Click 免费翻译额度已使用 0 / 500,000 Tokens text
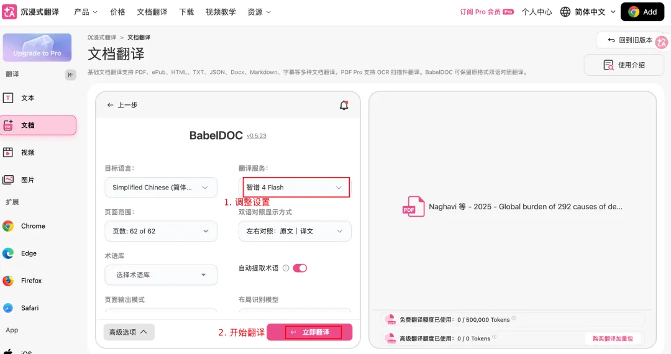 [x=454, y=320]
